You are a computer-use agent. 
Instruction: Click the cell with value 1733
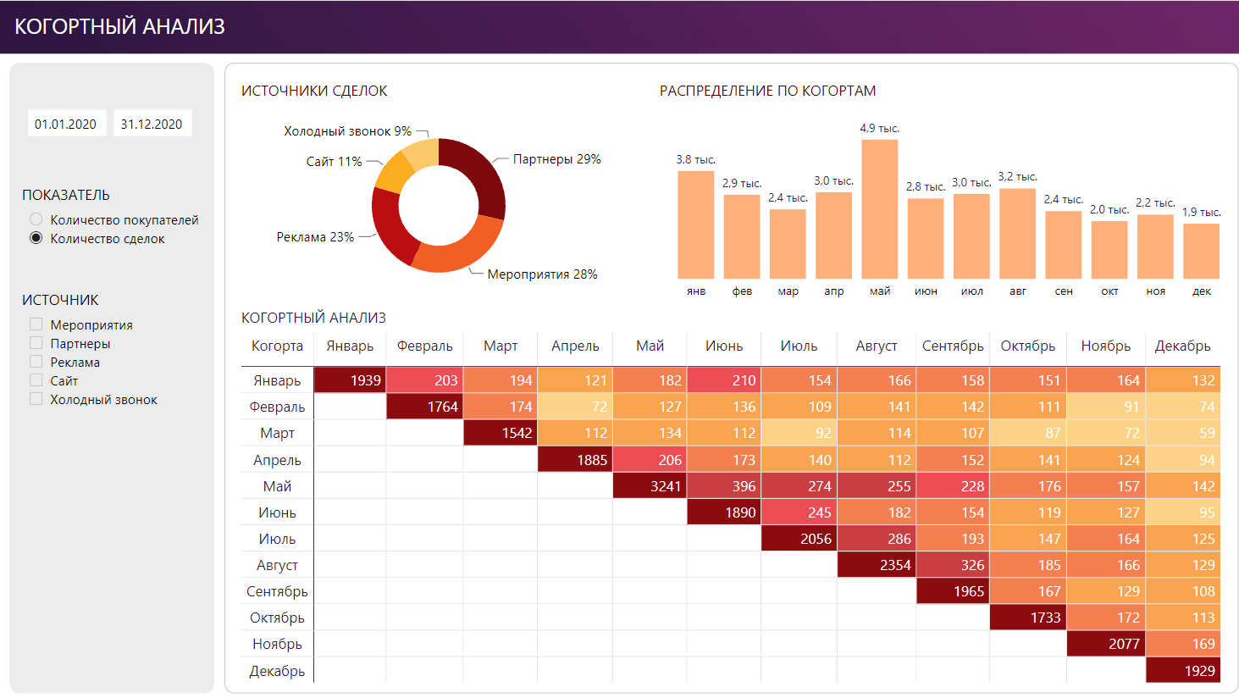[x=1028, y=618]
